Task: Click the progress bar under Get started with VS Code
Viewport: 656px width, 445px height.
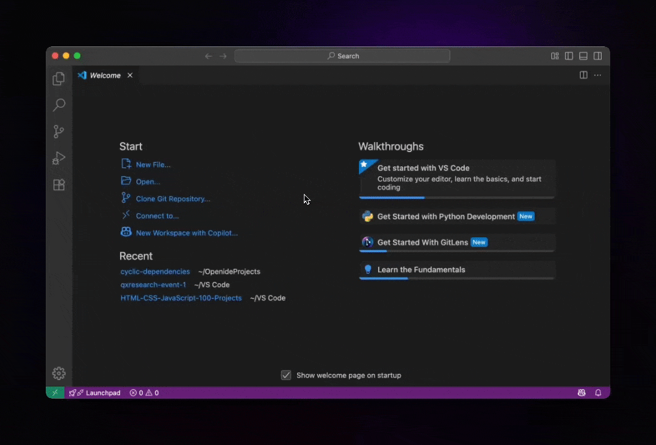Action: pyautogui.click(x=392, y=197)
